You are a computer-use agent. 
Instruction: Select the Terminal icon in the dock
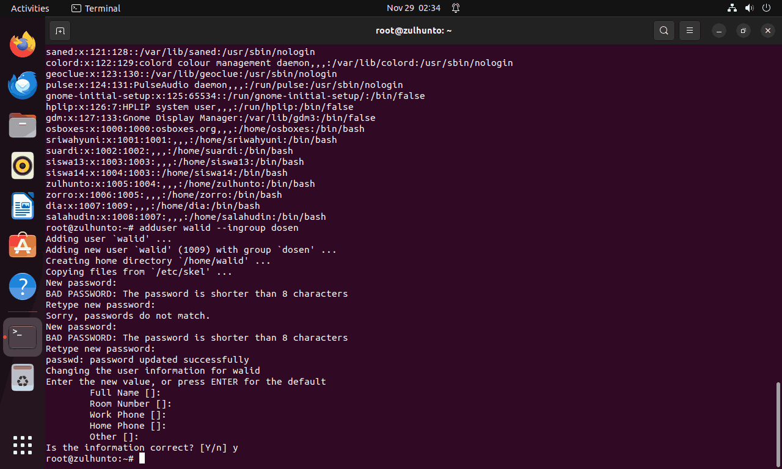[23, 337]
